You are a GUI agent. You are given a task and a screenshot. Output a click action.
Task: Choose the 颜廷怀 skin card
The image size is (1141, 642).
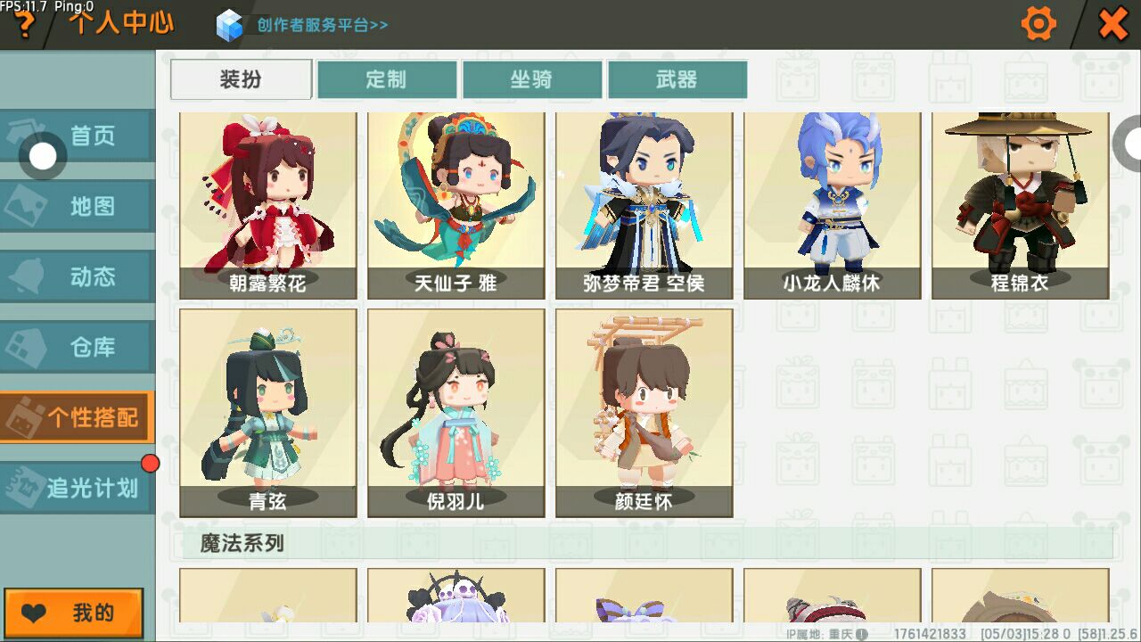click(644, 413)
